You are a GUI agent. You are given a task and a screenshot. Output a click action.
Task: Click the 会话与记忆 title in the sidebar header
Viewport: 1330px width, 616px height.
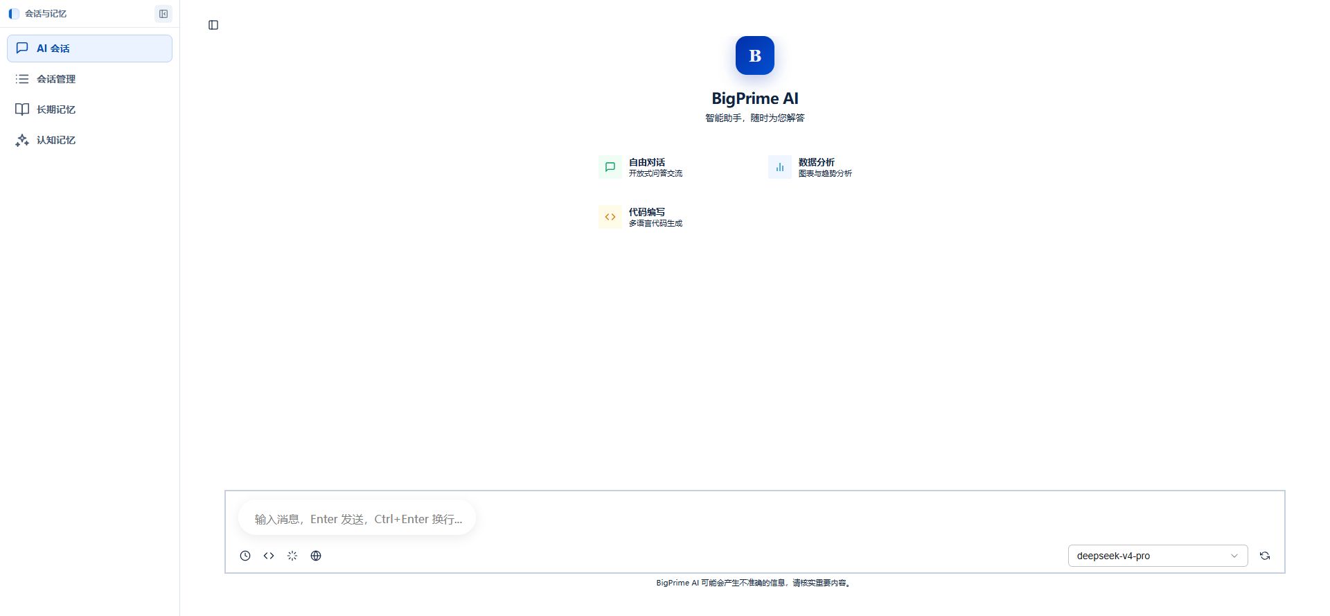(x=46, y=14)
